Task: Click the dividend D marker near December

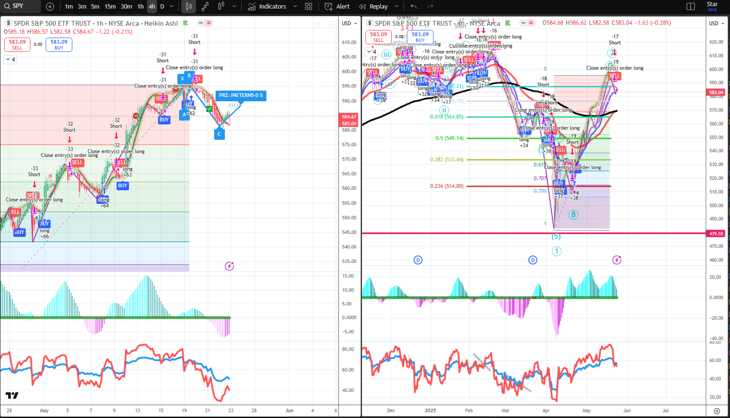Action: click(x=418, y=260)
